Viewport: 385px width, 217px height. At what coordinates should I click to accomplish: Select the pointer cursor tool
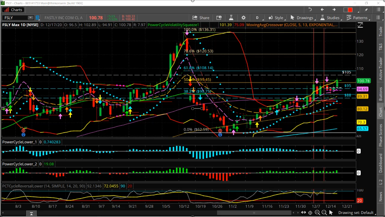pyautogui.click(x=331, y=212)
